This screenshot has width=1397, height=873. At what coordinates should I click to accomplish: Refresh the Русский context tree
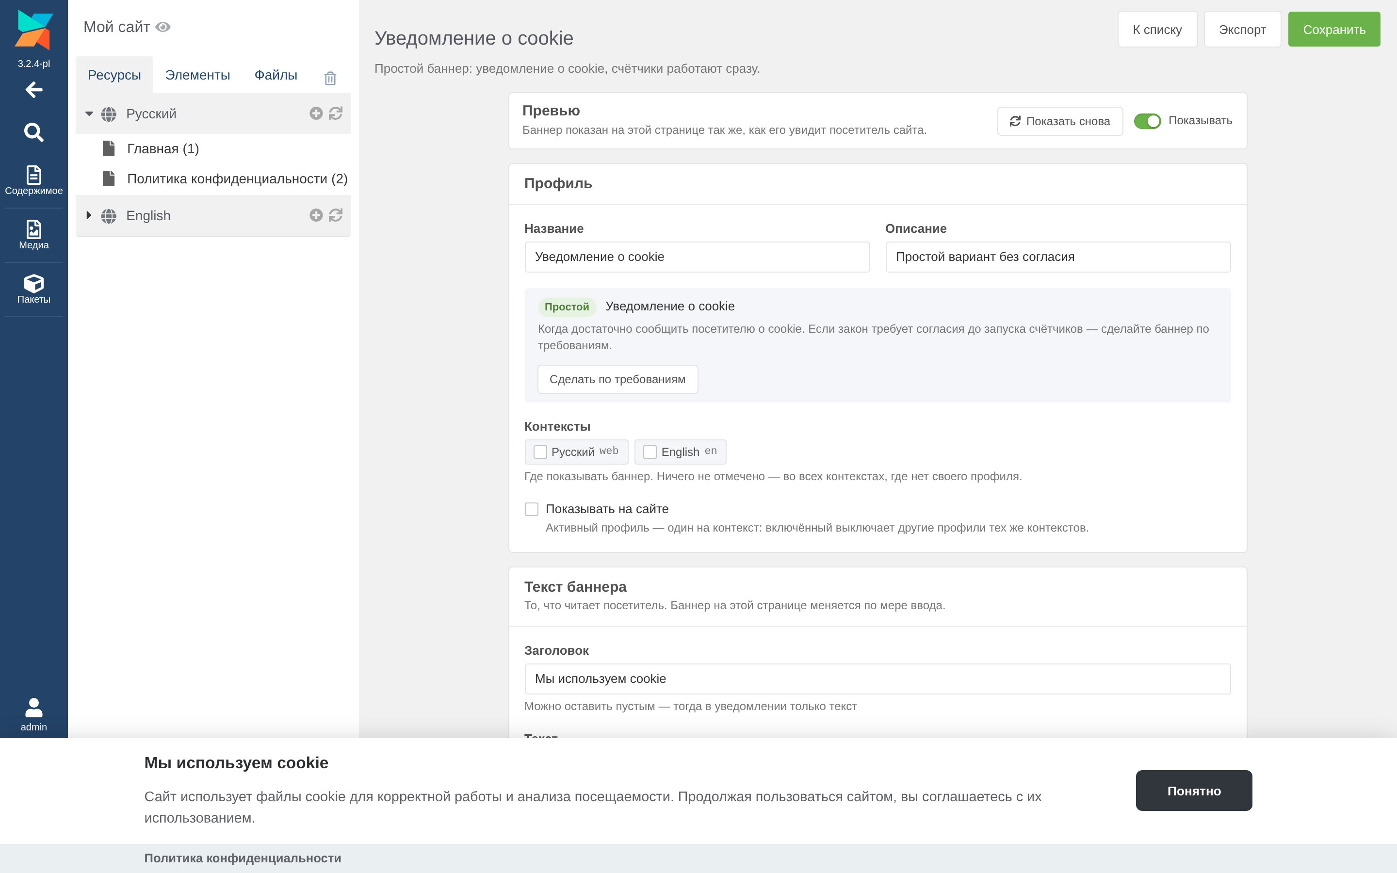point(335,113)
